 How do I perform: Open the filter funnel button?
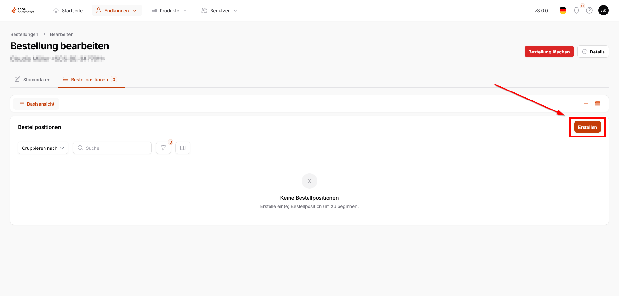163,148
